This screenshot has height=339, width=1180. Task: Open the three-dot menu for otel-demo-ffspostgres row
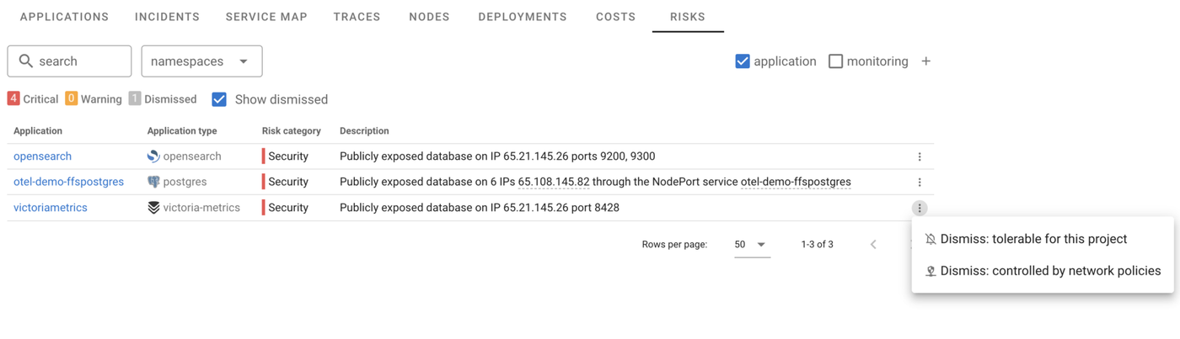pyautogui.click(x=919, y=182)
